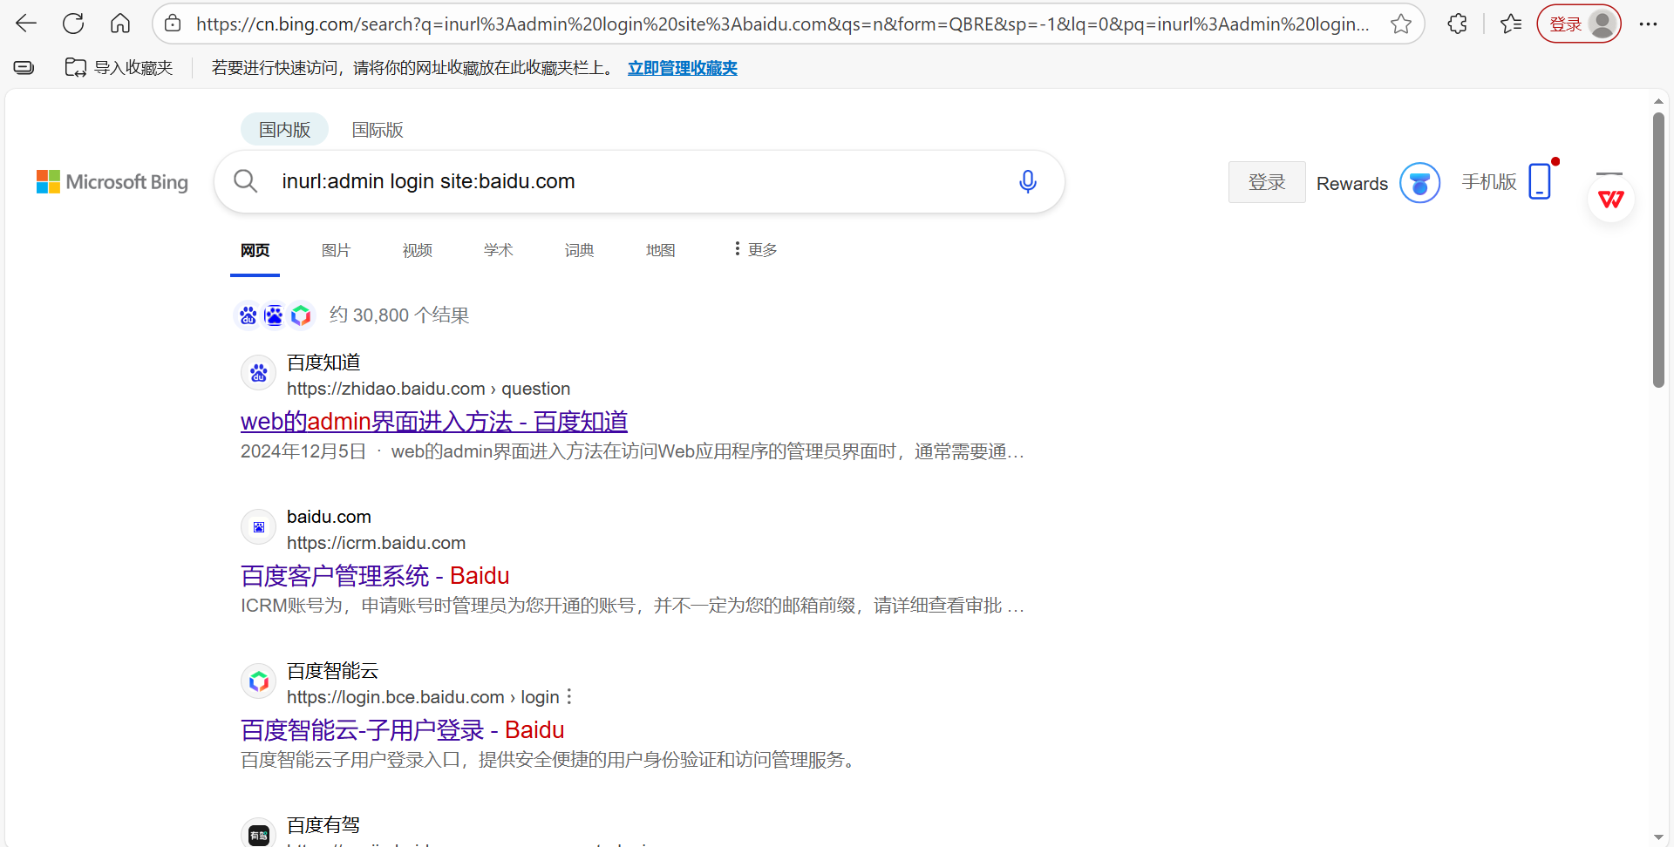Click the scrollbar up arrow
The image size is (1674, 847).
(1658, 101)
